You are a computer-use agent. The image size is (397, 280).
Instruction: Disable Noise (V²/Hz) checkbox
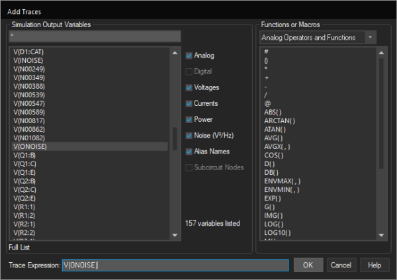tap(190, 135)
